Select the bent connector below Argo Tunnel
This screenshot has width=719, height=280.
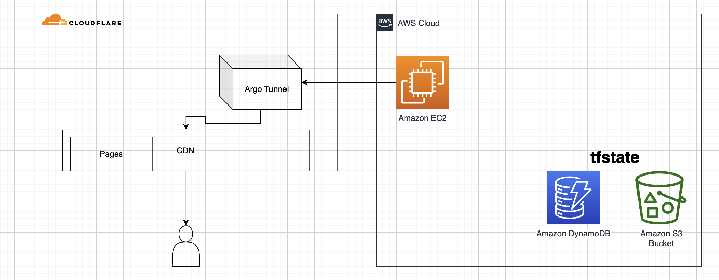click(x=232, y=123)
